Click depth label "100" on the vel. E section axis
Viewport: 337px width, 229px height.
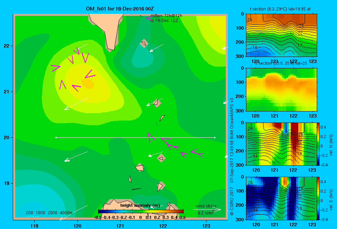coord(240,191)
